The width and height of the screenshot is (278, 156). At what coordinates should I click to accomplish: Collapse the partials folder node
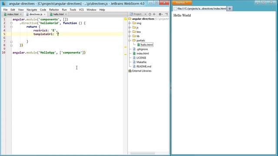point(129,40)
